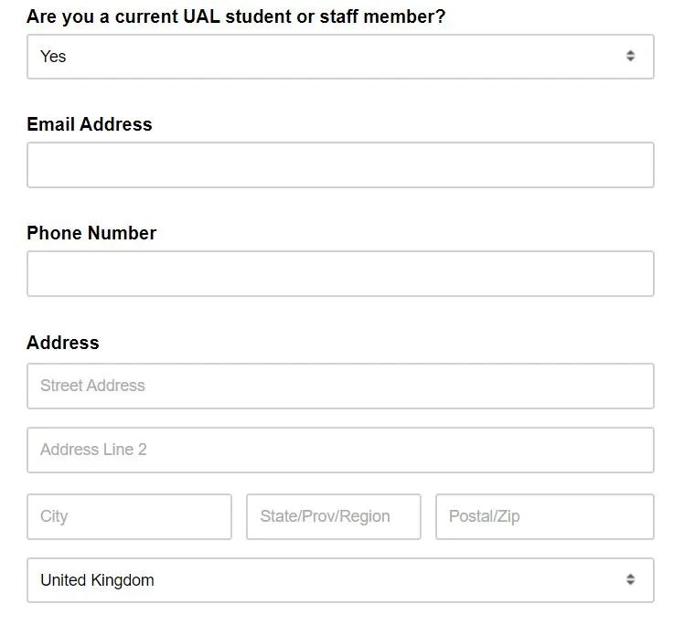Viewport: 684px width, 636px height.
Task: Click the Email Address label
Action: (x=90, y=124)
